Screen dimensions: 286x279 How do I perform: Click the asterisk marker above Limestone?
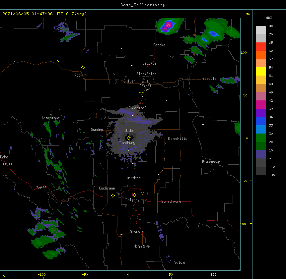[51, 115]
